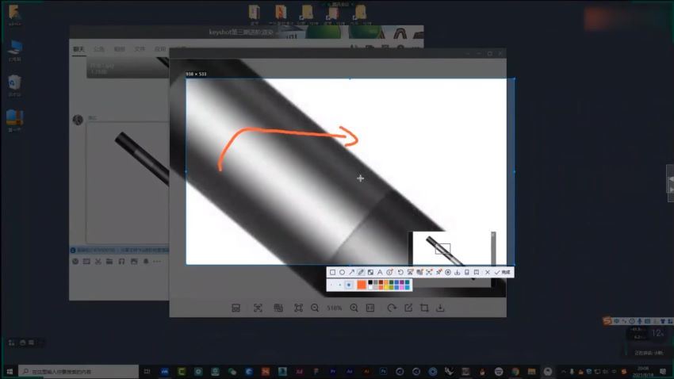The image size is (674, 379).
Task: Activate the pencil freehand tool
Action: point(361,272)
